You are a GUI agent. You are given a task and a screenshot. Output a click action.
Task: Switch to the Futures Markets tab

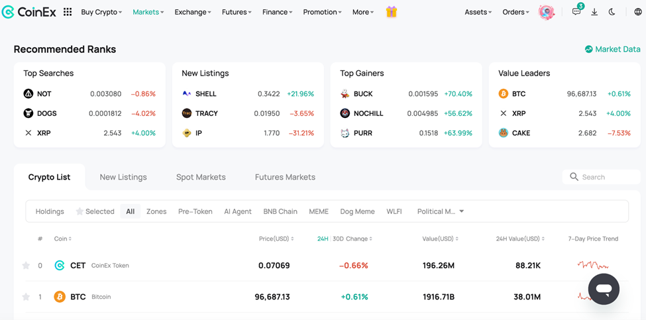click(x=285, y=177)
